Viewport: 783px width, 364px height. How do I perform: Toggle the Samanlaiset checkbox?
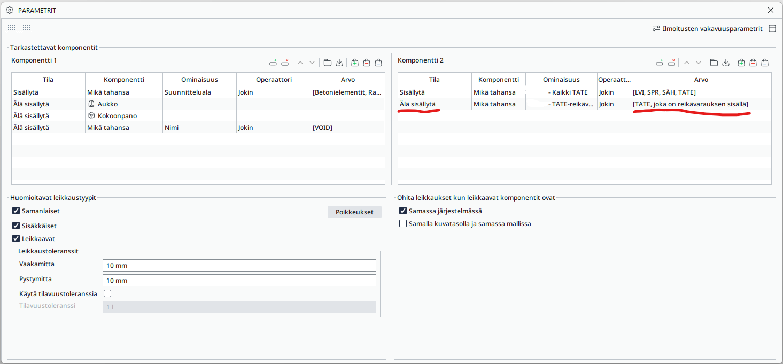(x=16, y=211)
